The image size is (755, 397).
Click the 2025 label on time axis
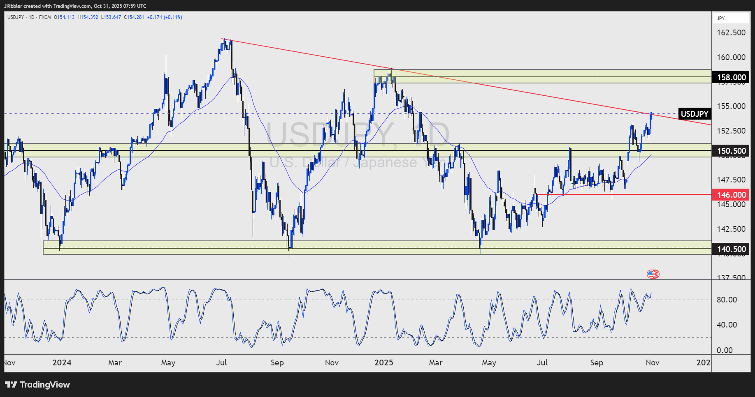point(385,363)
